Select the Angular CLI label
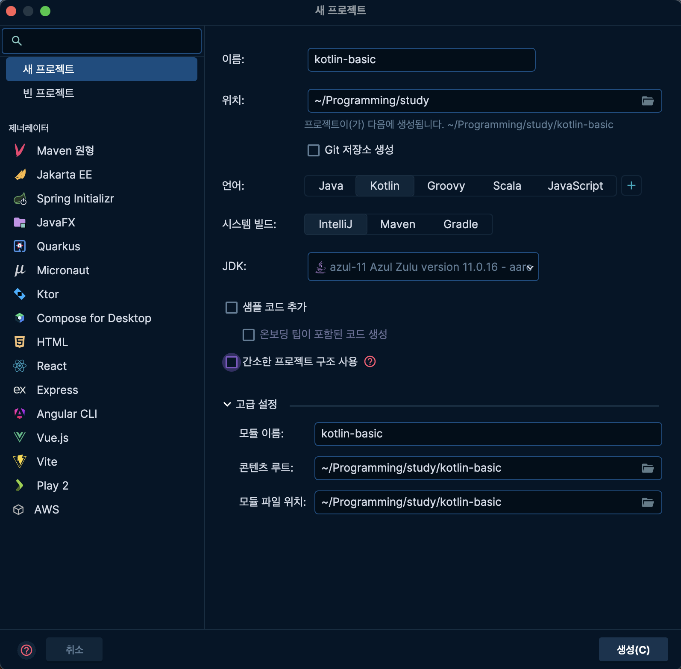681x669 pixels. [67, 414]
